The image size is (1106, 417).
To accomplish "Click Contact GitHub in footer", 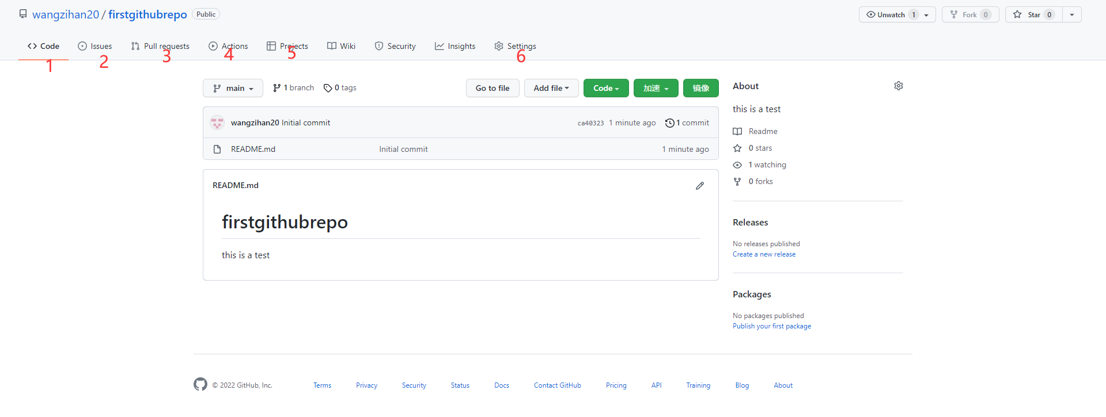I will point(558,385).
